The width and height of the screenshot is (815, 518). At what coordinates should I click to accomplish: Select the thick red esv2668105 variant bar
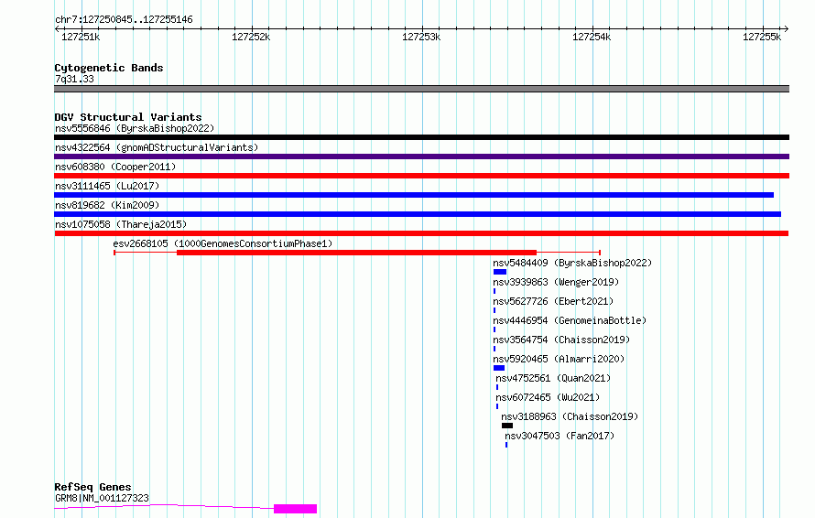tap(356, 253)
